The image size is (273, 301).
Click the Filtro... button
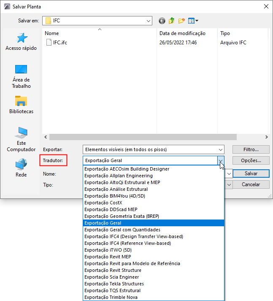coord(251,149)
